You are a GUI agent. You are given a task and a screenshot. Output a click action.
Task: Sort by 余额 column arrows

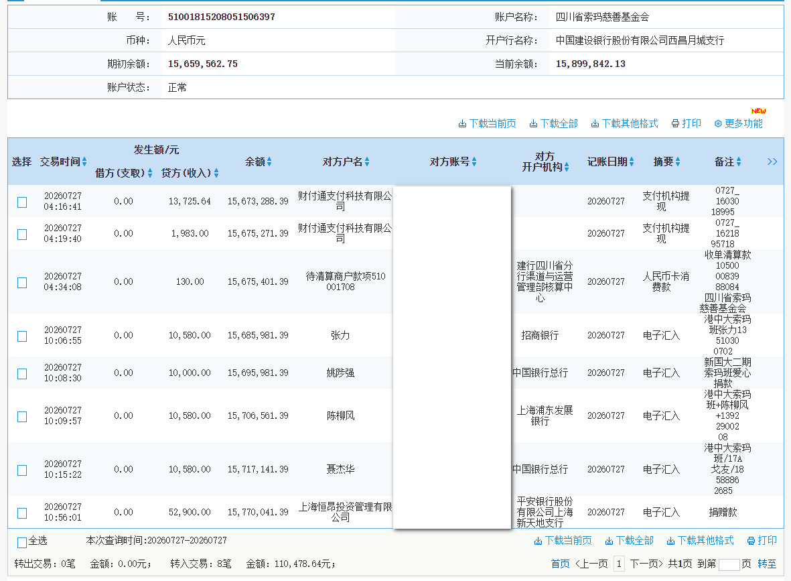(x=269, y=162)
